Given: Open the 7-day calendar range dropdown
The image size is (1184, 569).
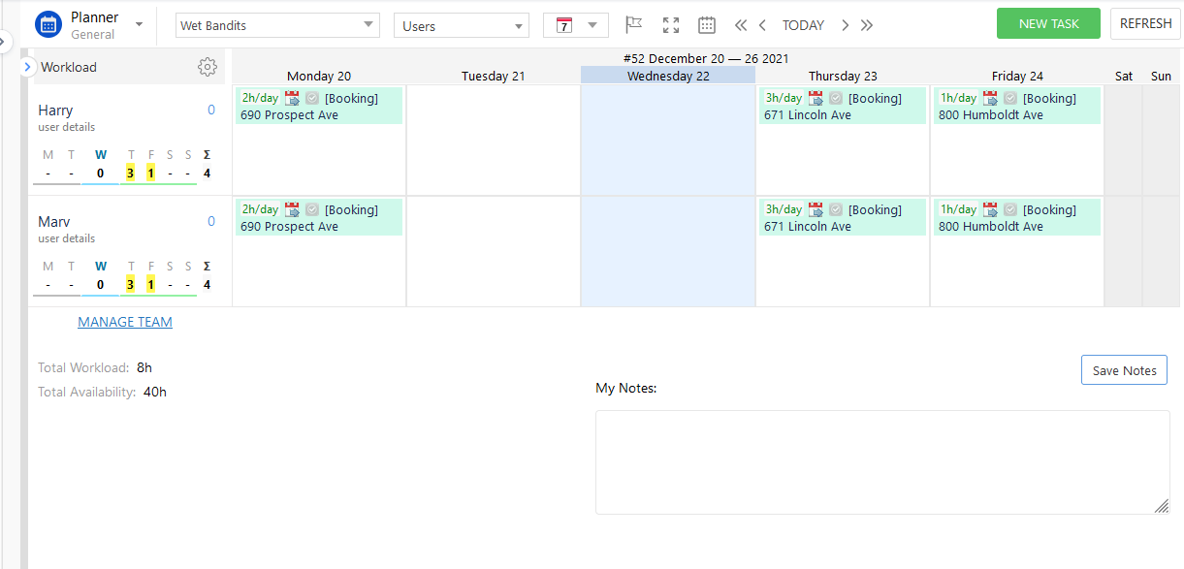Looking at the screenshot, I should point(576,25).
